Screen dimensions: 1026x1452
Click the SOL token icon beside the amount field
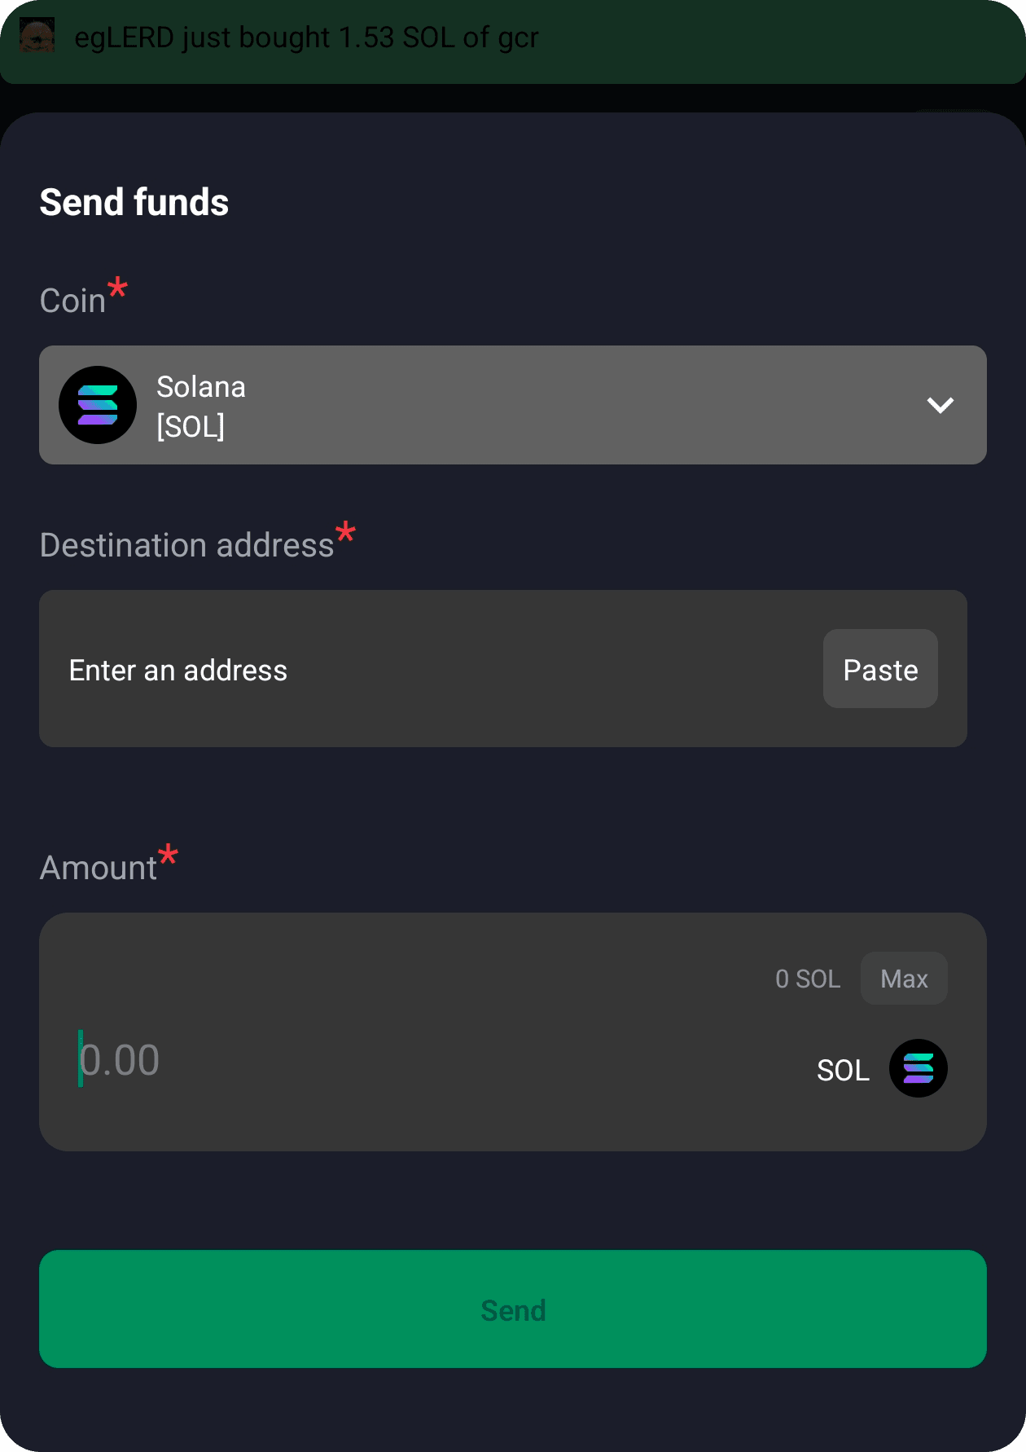pos(918,1069)
